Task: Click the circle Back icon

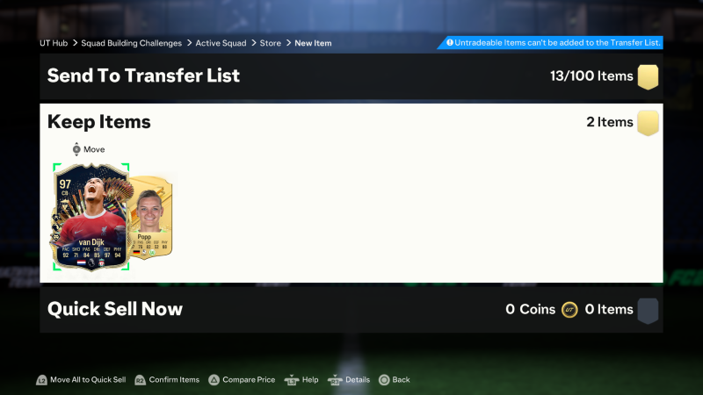Action: [384, 380]
